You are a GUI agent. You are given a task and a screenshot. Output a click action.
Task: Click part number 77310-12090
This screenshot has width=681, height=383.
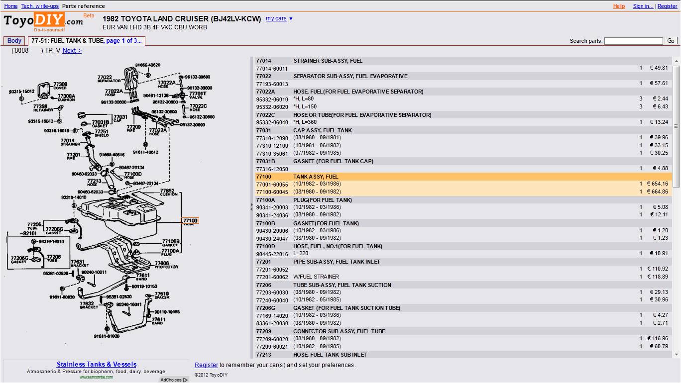272,138
